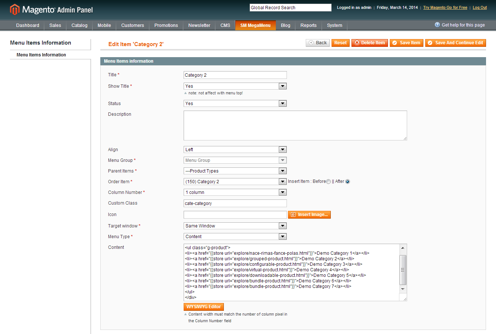496x334 pixels.
Task: Open the Catalog menu
Action: point(79,25)
